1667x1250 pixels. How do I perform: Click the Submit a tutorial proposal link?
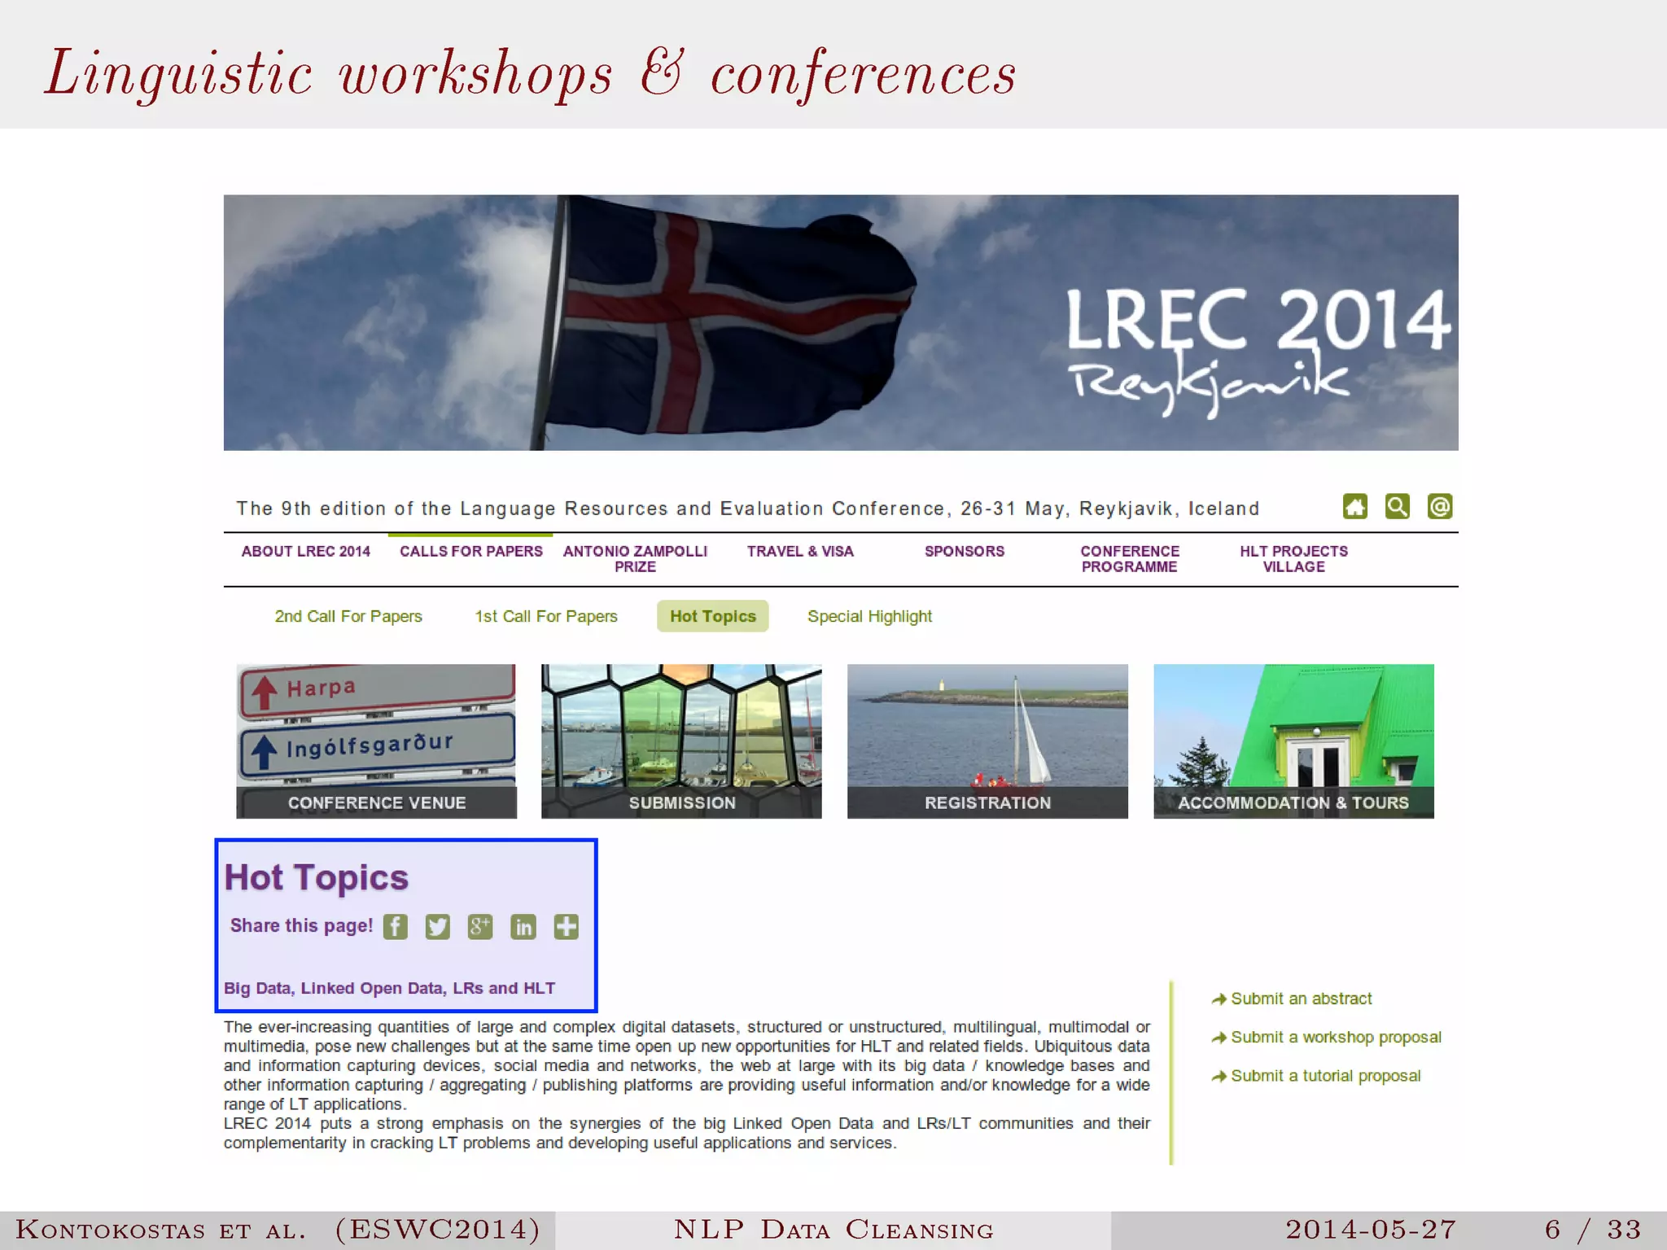1326,1077
